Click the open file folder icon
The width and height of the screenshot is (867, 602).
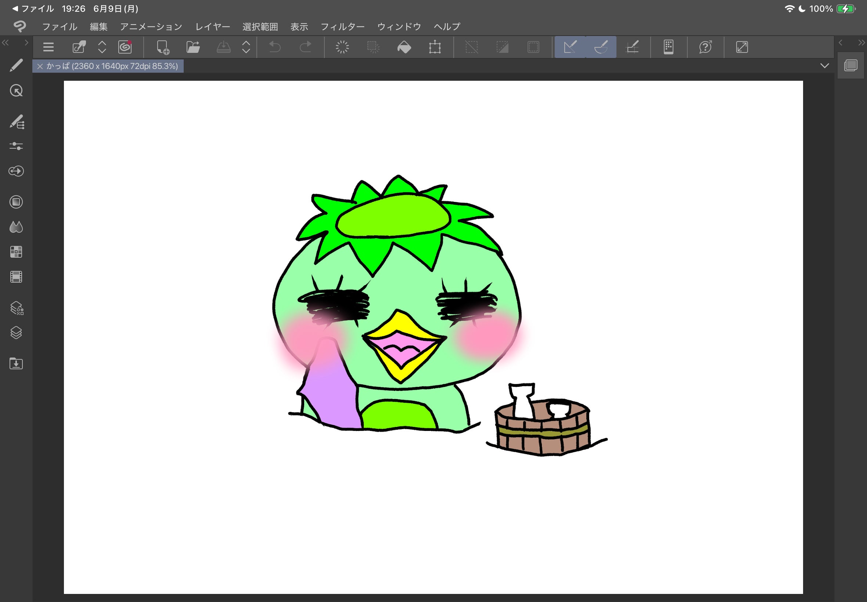(193, 47)
